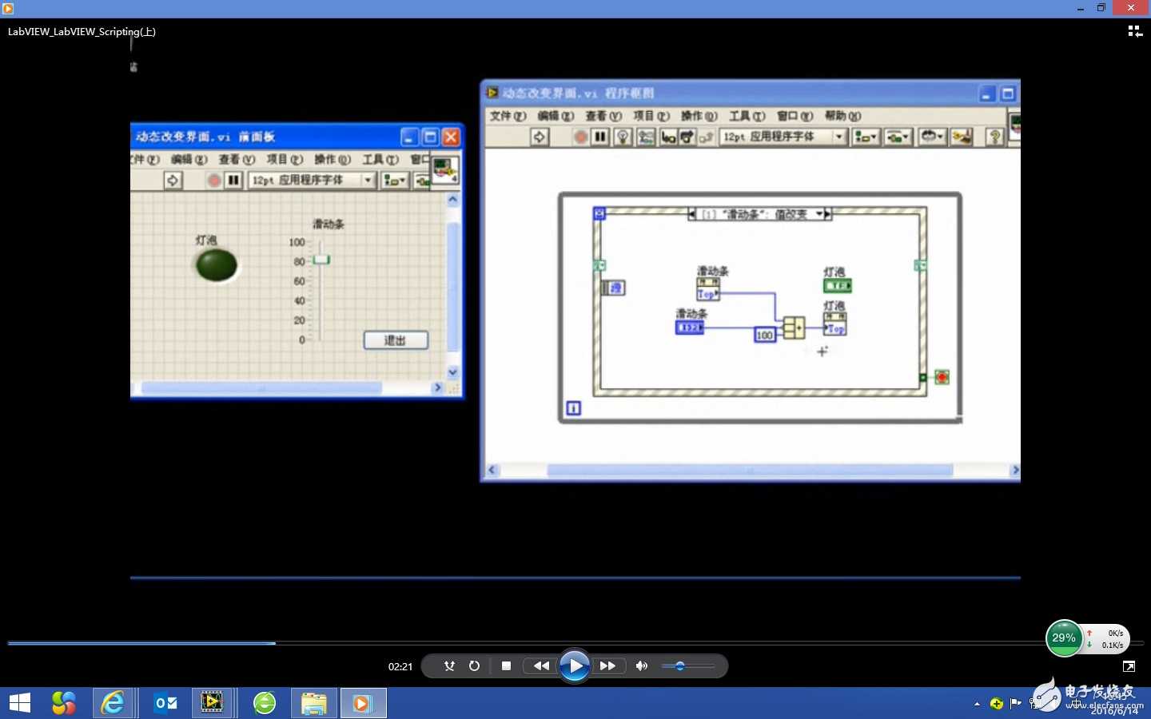Screen dimensions: 1151x719
Task: Open 编辑 menu in block diagram window
Action: 556,116
